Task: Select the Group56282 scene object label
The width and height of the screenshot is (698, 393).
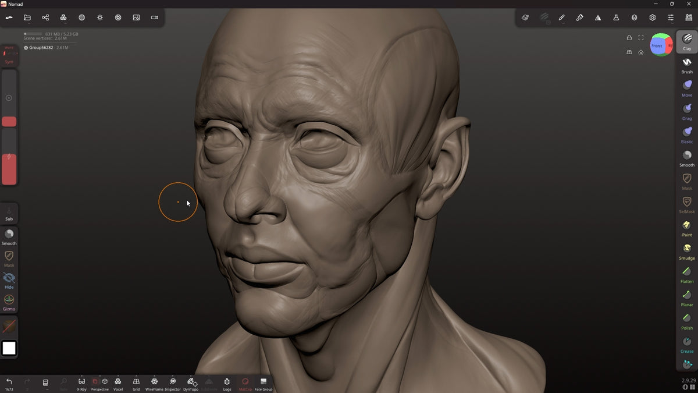Action: pyautogui.click(x=41, y=47)
